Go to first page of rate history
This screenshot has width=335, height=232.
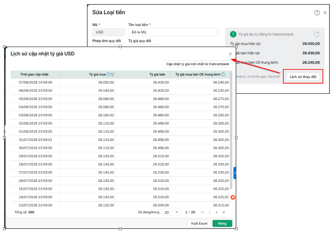pyautogui.click(x=203, y=212)
